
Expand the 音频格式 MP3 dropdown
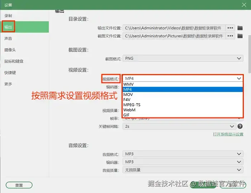(183, 154)
